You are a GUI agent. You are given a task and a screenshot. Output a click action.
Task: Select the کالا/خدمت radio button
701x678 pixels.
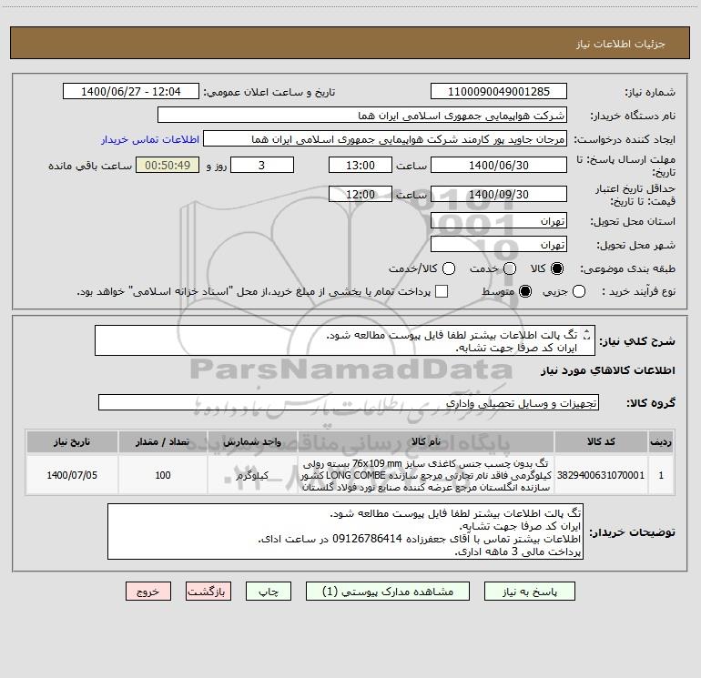(449, 268)
